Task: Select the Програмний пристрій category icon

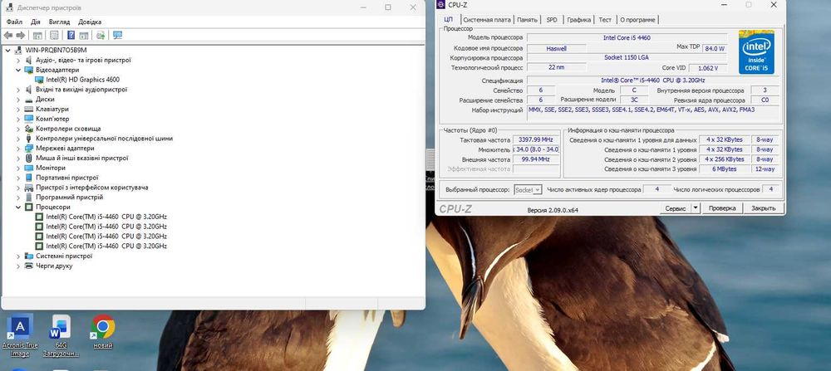Action: [29, 198]
